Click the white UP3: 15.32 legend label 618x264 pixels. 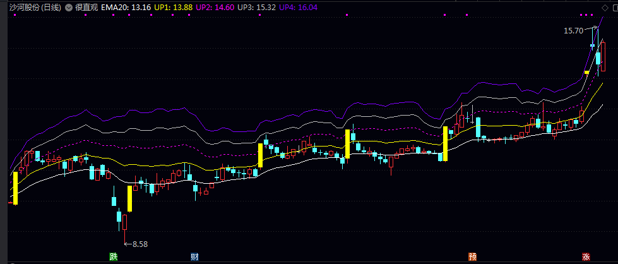click(x=256, y=8)
